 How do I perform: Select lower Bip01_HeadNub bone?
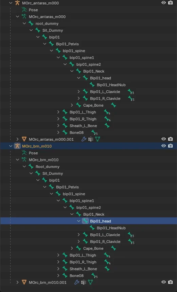tap(111, 228)
